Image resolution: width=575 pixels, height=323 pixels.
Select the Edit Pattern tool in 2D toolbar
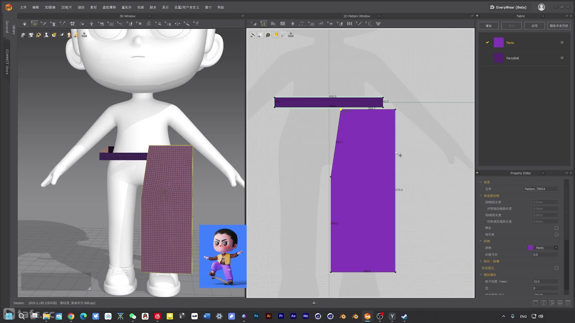click(253, 24)
